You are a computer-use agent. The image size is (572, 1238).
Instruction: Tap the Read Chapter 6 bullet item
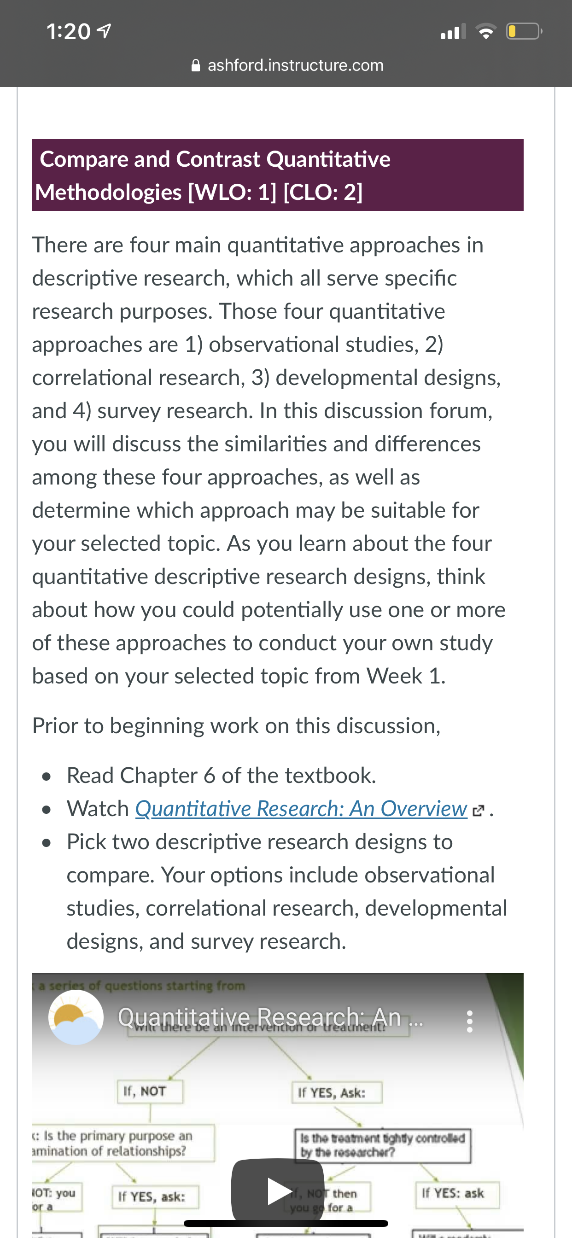221,776
